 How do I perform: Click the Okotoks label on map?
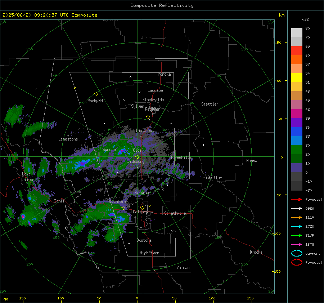pos(144,240)
